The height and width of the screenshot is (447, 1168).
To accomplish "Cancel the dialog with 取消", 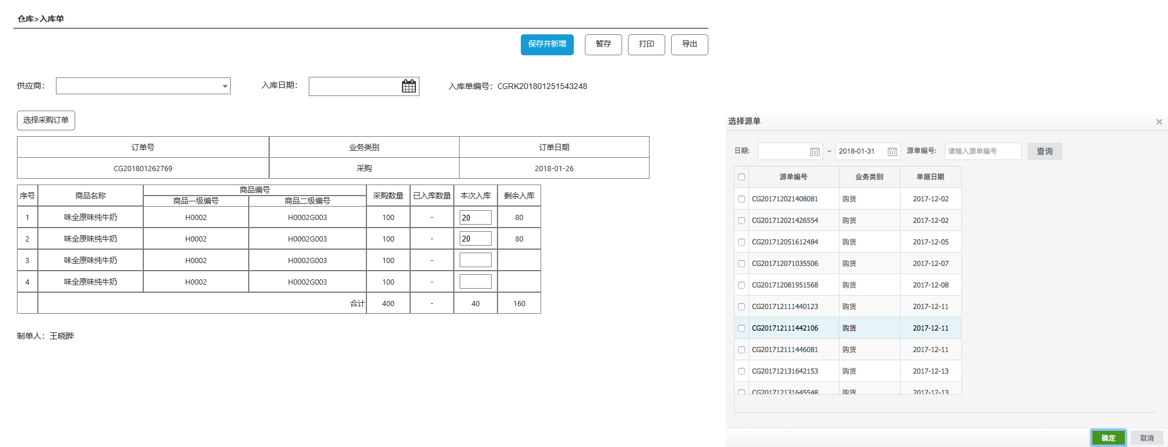I will pos(1147,438).
